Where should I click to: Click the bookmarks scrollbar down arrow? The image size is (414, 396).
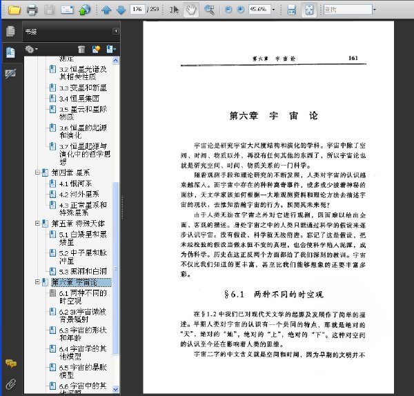(x=115, y=389)
